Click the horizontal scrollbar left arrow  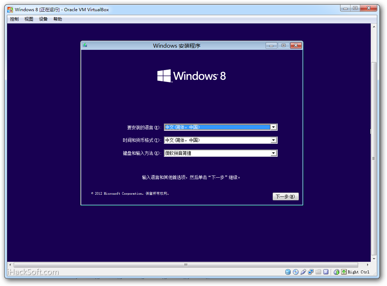tap(10, 265)
